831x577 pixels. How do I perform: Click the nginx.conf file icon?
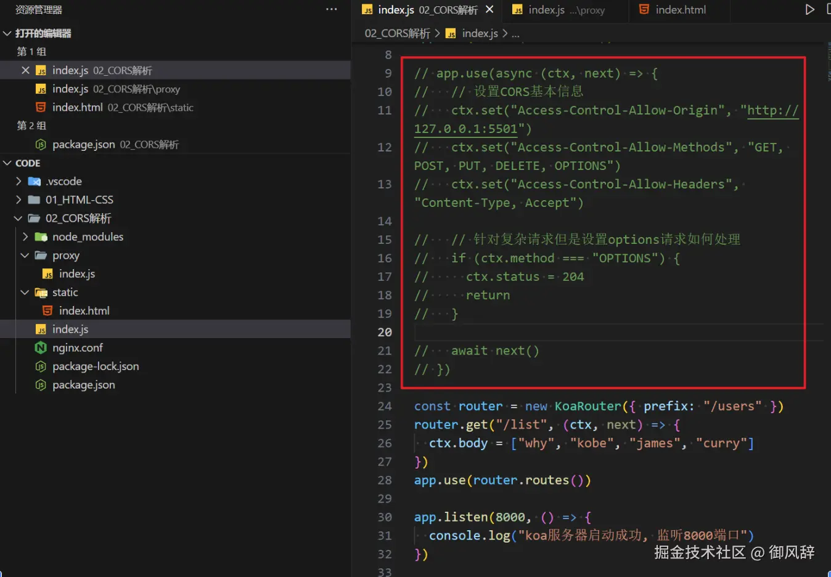(x=41, y=348)
